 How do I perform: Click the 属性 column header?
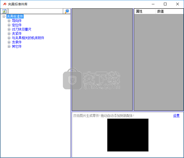pos(145,11)
